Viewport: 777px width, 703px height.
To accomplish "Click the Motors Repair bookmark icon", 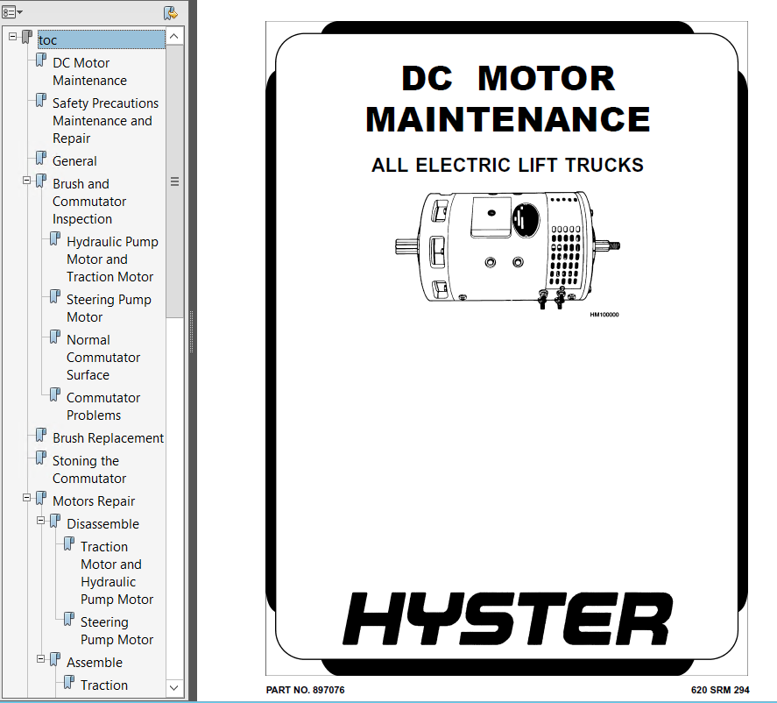I will (41, 499).
